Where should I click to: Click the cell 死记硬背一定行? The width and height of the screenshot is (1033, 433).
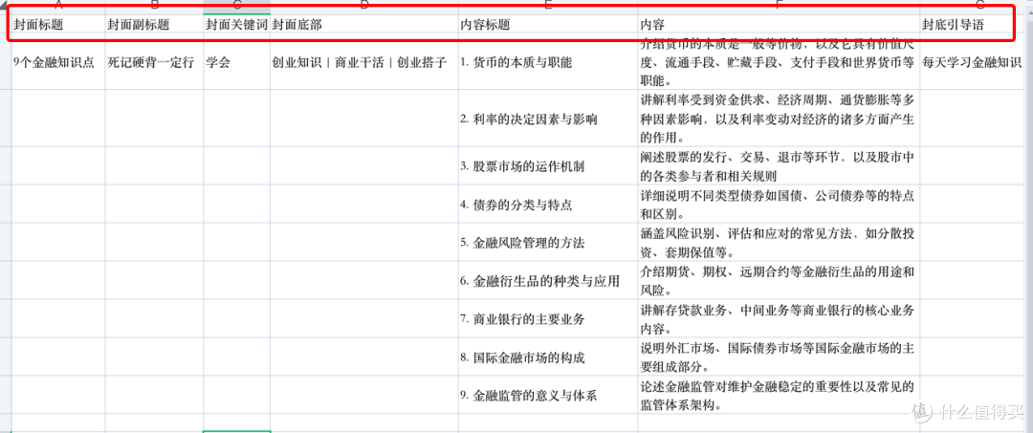tap(154, 63)
